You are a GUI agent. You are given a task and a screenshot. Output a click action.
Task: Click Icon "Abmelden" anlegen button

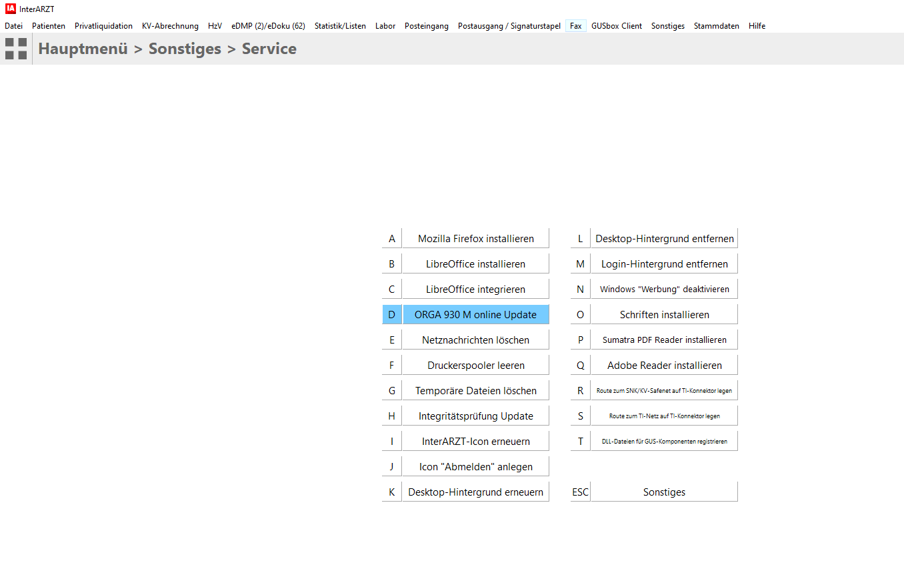[476, 466]
